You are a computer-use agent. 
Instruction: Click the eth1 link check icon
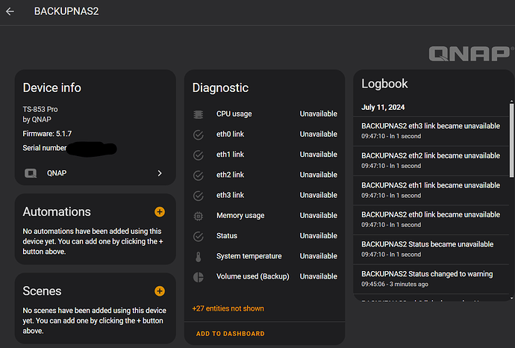pyautogui.click(x=198, y=155)
